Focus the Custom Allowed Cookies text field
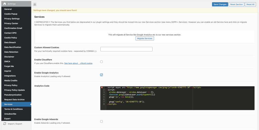Viewport: 259px width, 130px height. [126, 49]
